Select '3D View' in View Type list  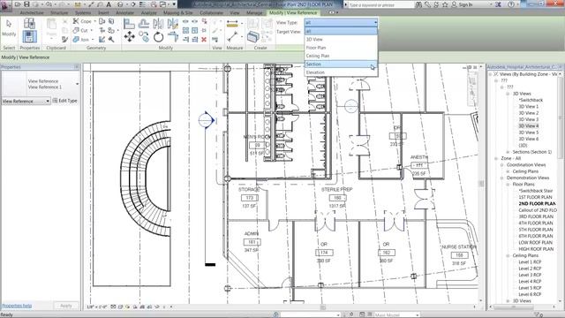pos(341,39)
